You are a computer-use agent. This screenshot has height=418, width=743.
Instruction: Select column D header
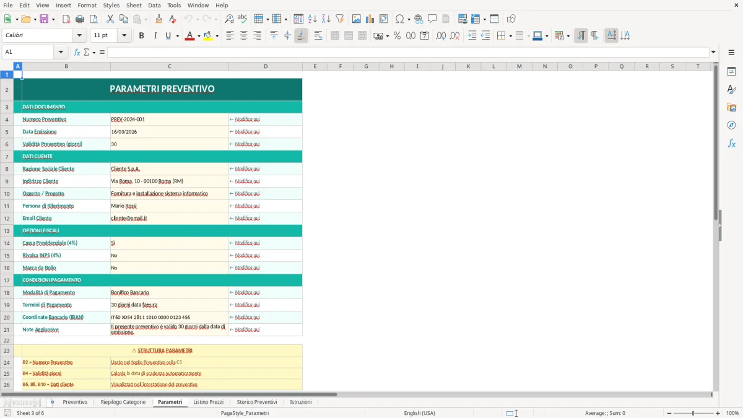click(x=266, y=66)
